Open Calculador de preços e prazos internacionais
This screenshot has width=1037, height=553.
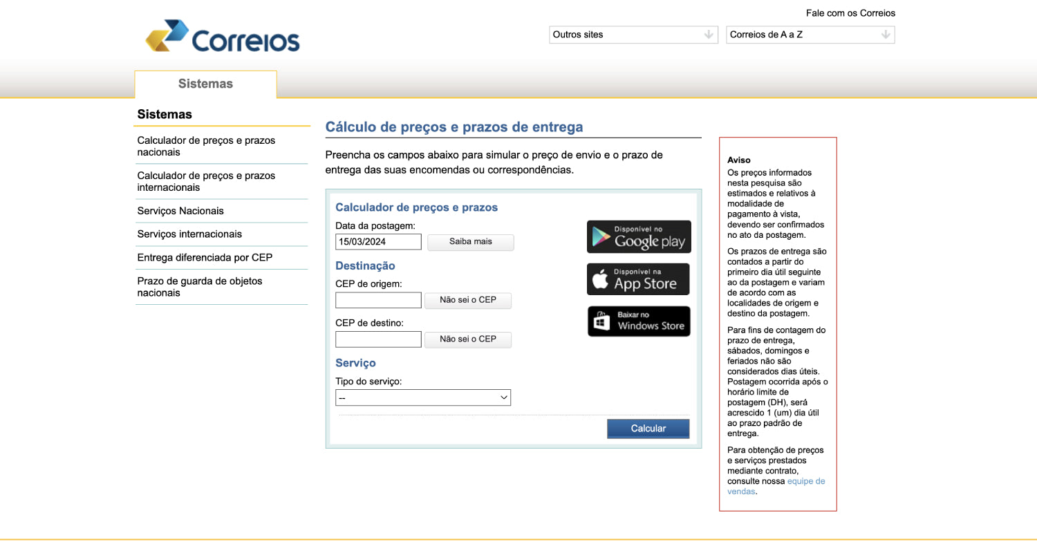click(x=206, y=181)
